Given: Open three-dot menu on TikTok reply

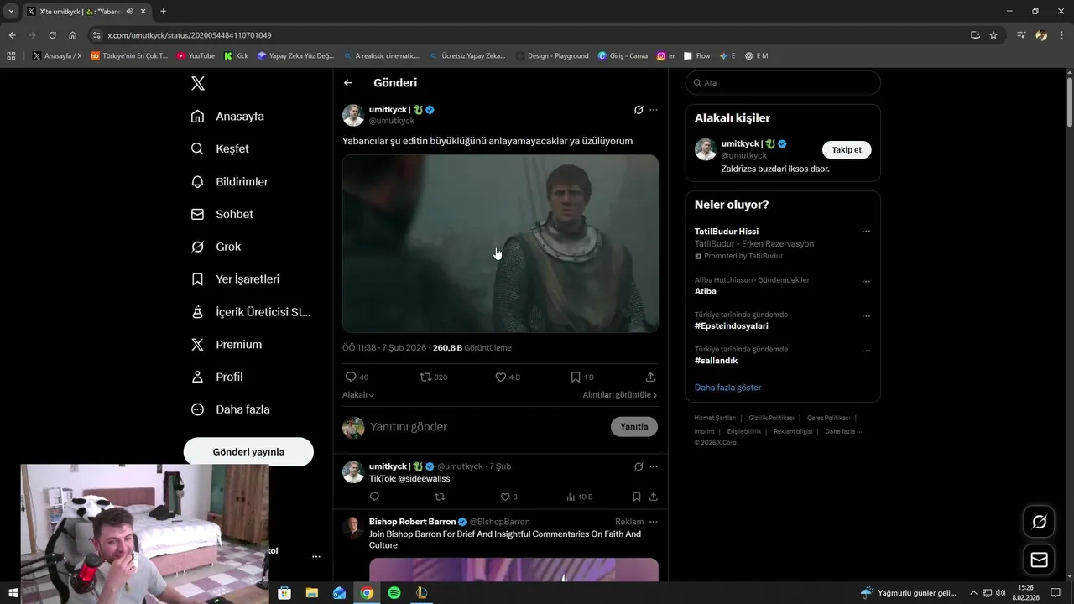Looking at the screenshot, I should (x=654, y=466).
